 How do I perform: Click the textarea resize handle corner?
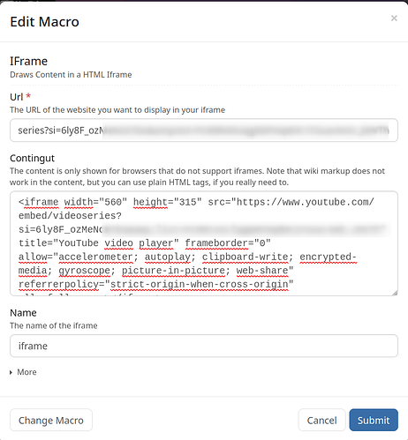(395, 293)
